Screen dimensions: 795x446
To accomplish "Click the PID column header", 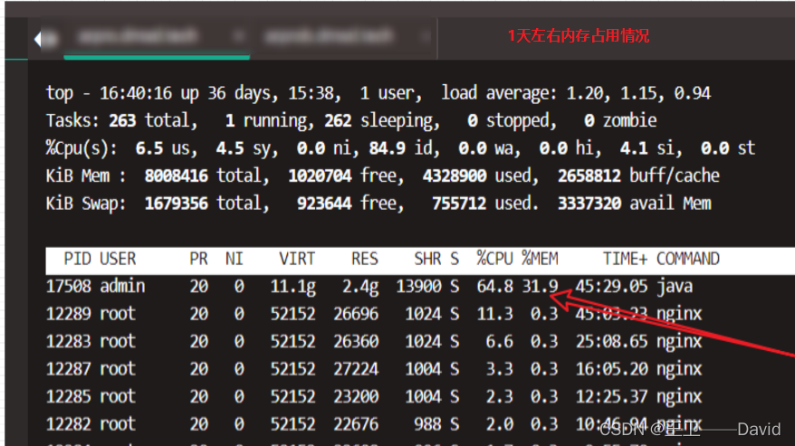I will click(77, 259).
